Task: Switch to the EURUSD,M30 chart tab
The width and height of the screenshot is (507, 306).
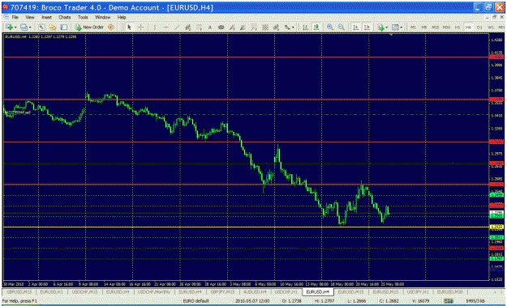Action: [x=449, y=291]
